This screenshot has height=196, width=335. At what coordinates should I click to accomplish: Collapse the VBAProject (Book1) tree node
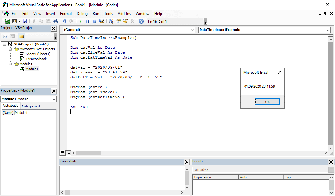pos(4,44)
